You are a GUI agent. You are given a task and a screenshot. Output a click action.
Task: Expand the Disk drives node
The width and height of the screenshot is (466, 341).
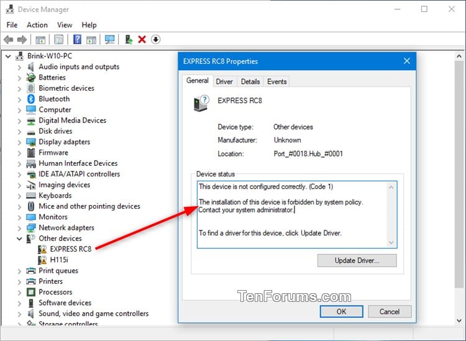tap(19, 132)
